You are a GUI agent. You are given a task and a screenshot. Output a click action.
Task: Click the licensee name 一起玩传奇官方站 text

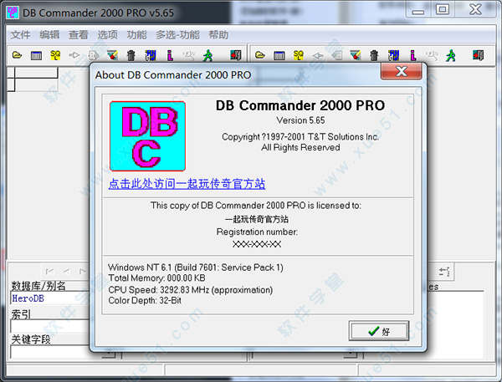click(x=257, y=219)
